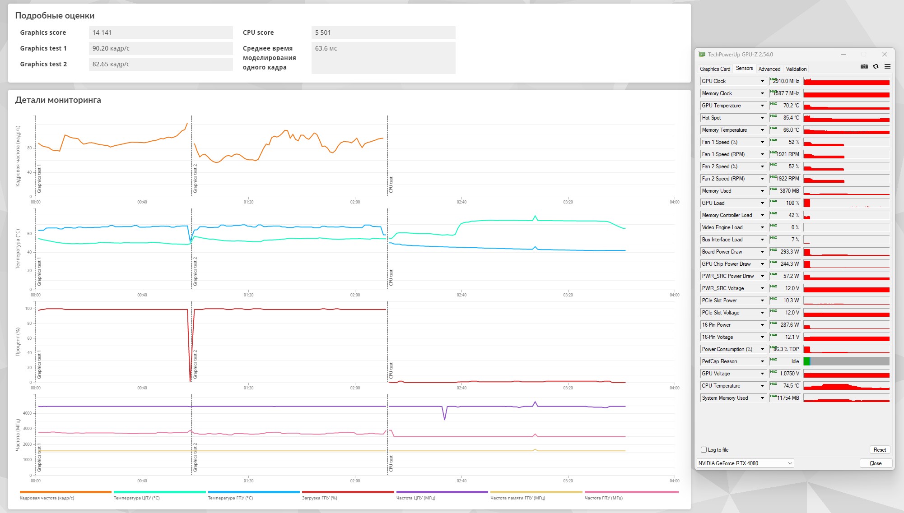904x513 pixels.
Task: Click the GPU-Z screenshot camera icon
Action: 864,66
